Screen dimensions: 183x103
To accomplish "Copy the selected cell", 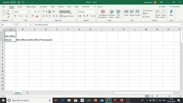I will (x=8, y=14).
